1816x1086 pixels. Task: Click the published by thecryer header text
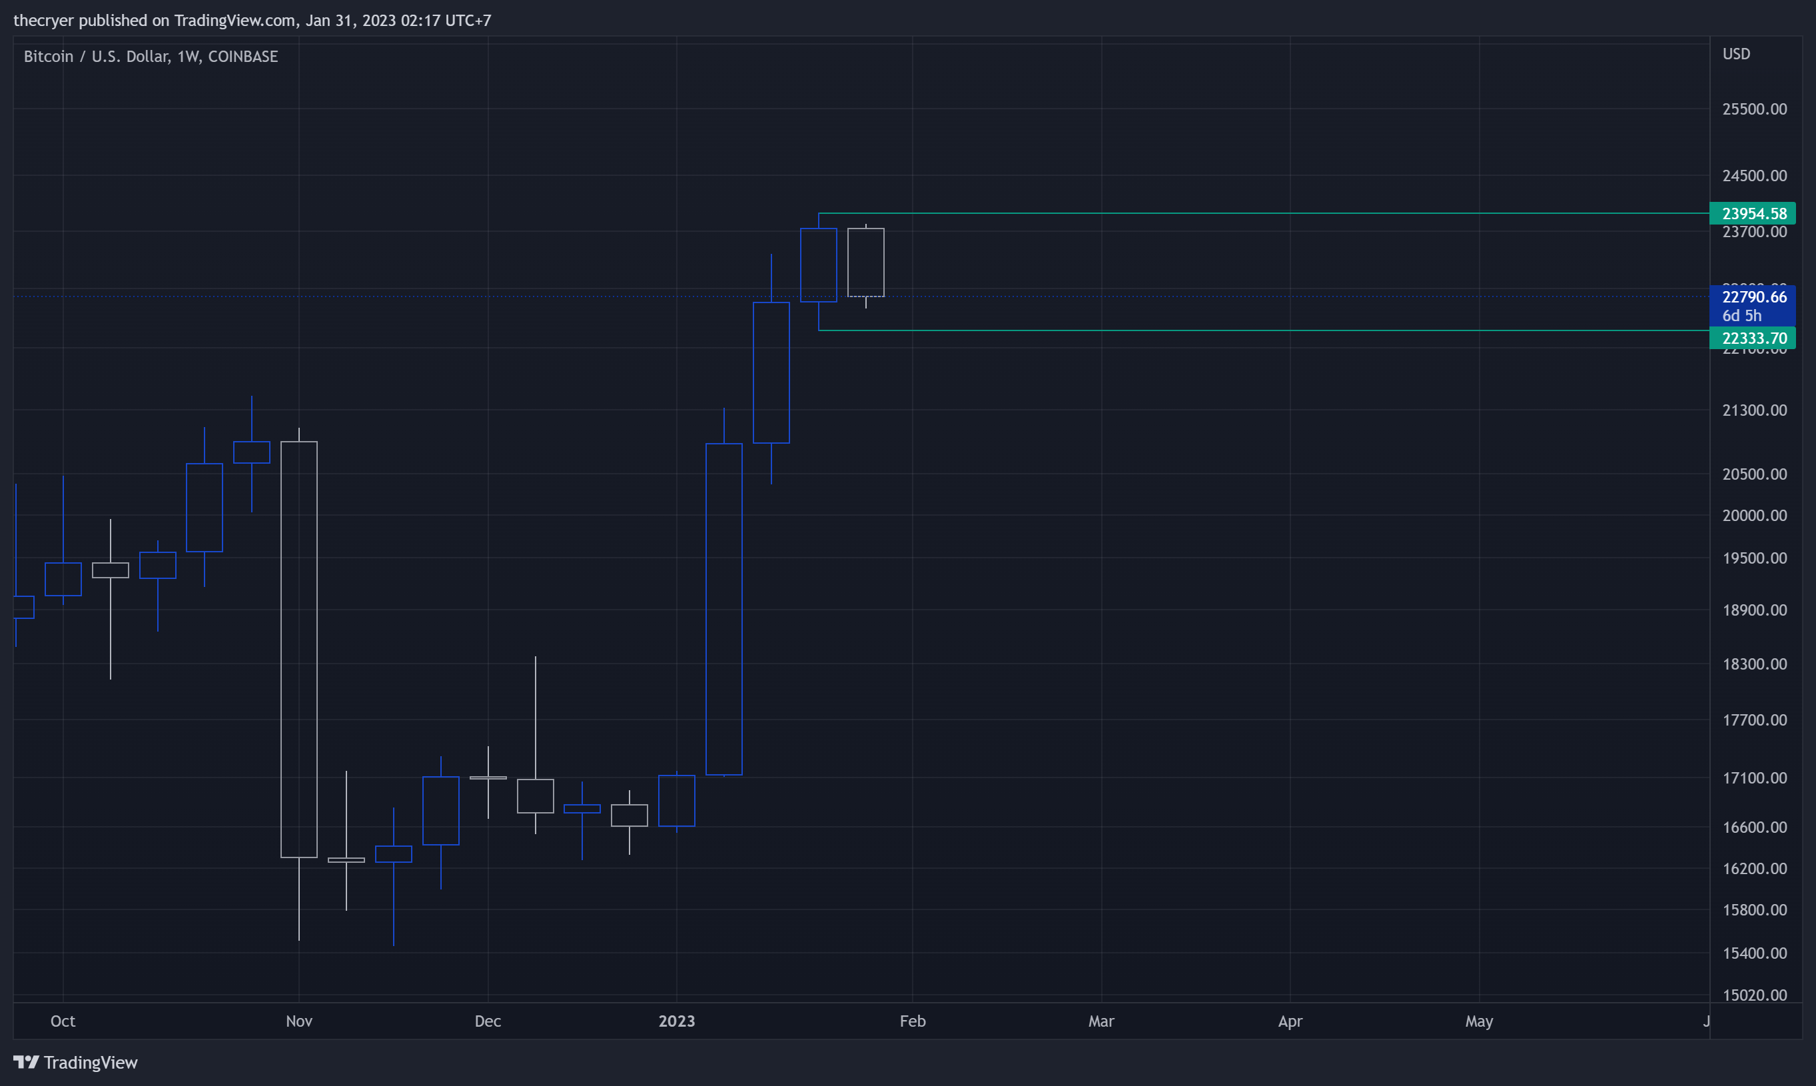252,20
